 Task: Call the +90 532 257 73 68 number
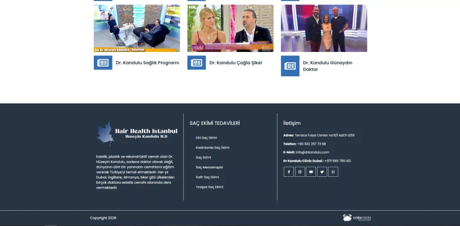(x=311, y=144)
